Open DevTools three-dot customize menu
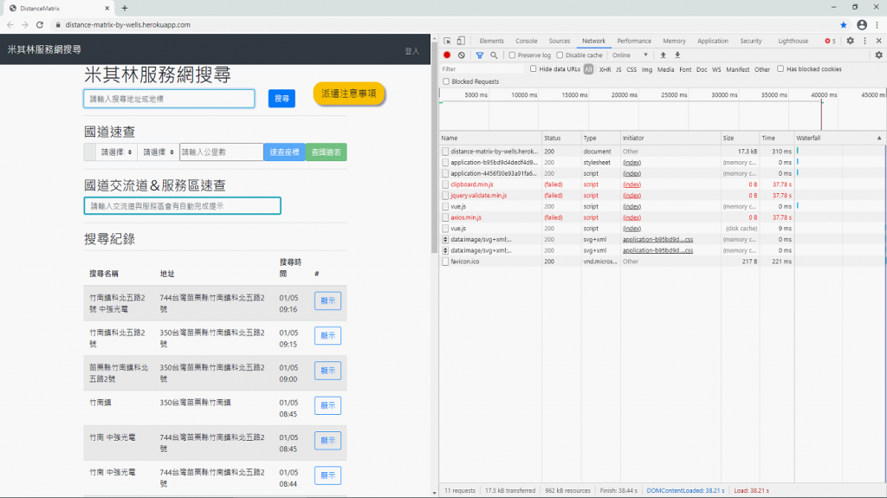The height and width of the screenshot is (498, 887). click(x=864, y=41)
